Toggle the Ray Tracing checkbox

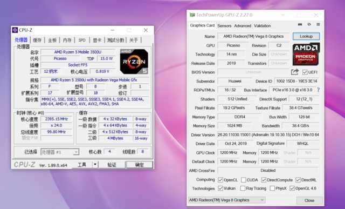(243, 188)
